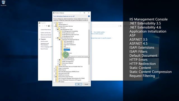The width and height of the screenshot is (179, 101).
Task: Collapse the World Wide Web Services node
Action: [56, 38]
